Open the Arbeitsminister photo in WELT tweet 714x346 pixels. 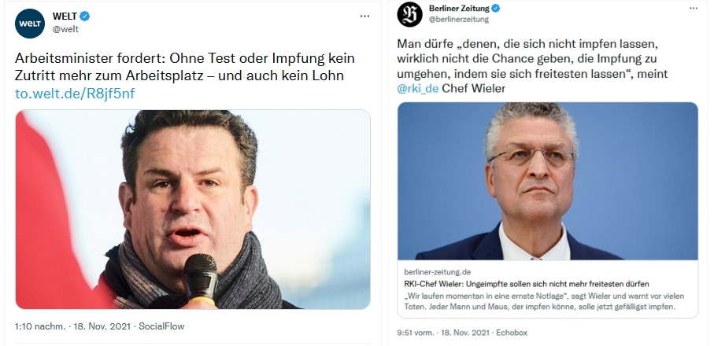193,210
